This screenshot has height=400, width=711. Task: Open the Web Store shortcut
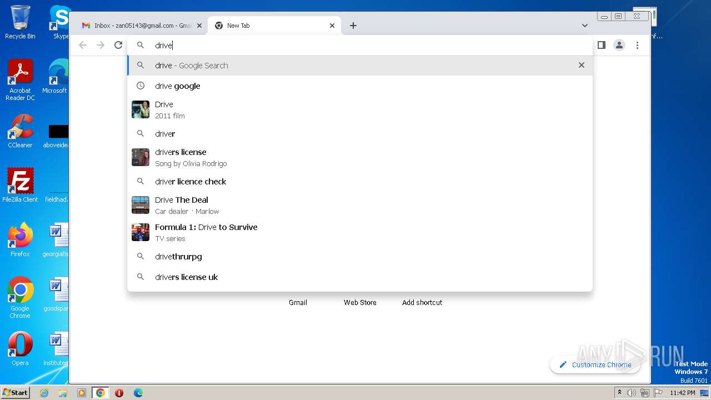[x=360, y=302]
